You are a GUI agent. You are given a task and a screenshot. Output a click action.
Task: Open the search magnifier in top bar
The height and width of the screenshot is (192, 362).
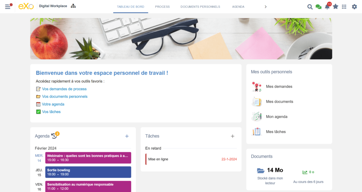click(x=310, y=7)
